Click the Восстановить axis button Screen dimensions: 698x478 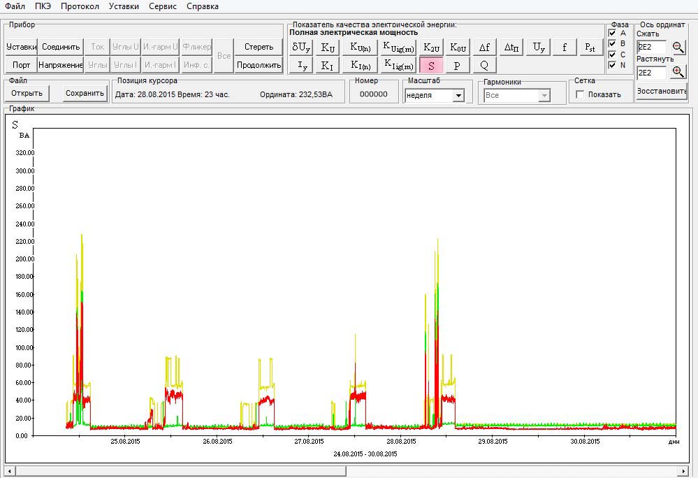662,92
